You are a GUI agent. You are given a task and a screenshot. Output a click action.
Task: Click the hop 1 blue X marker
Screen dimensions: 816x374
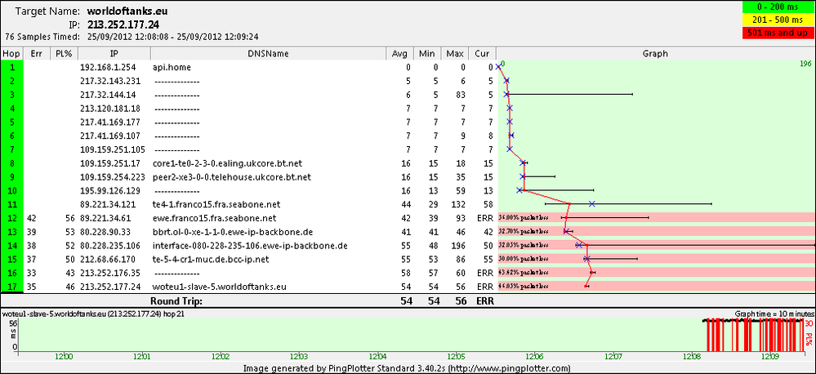pyautogui.click(x=498, y=67)
